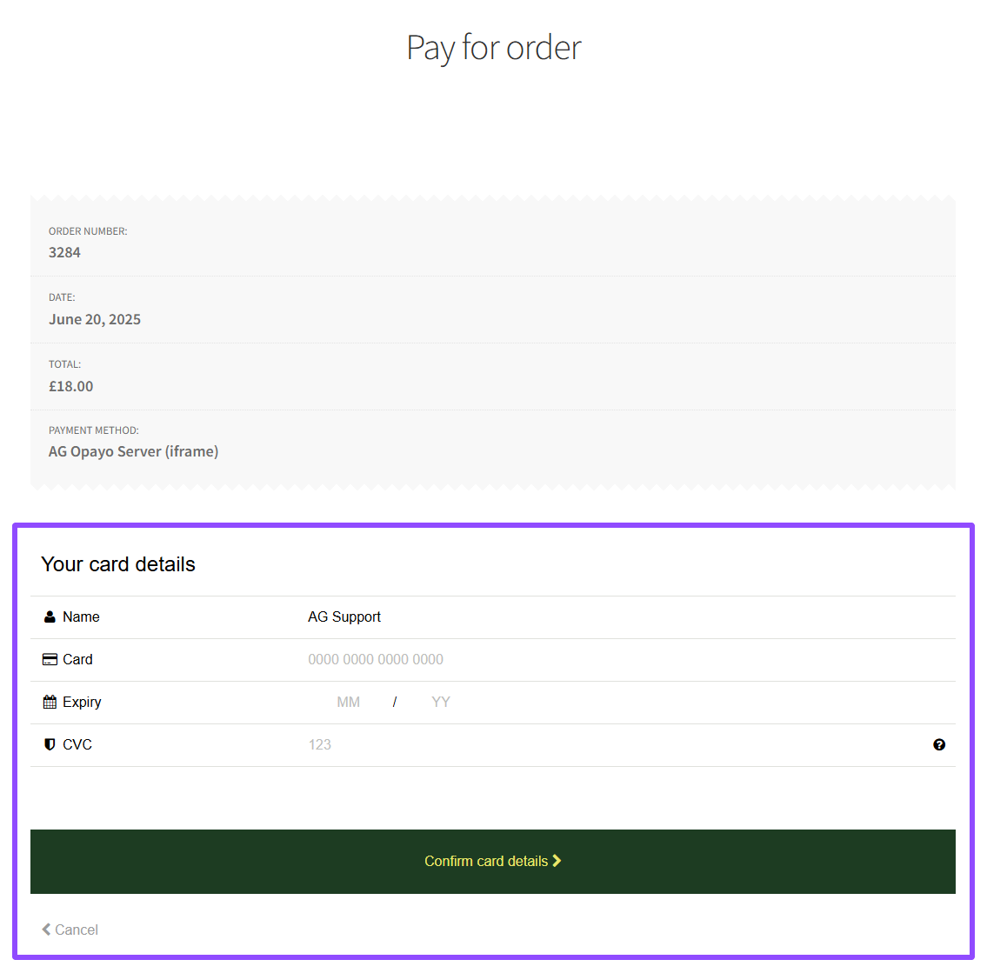Image resolution: width=987 pixels, height=973 pixels.
Task: Cancel the card payment
Action: pyautogui.click(x=70, y=930)
